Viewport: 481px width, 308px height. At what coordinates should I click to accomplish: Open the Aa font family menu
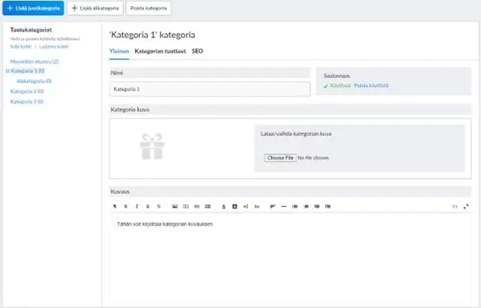click(257, 207)
